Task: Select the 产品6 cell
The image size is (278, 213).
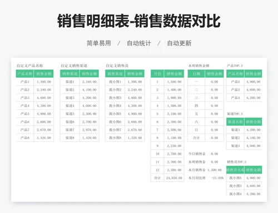Action: 25,122
